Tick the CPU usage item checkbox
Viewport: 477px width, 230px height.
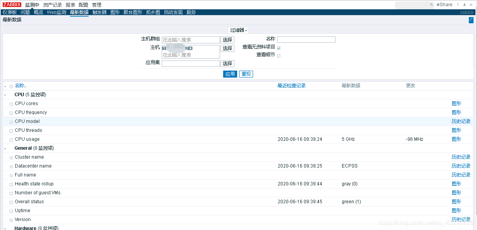(11, 140)
